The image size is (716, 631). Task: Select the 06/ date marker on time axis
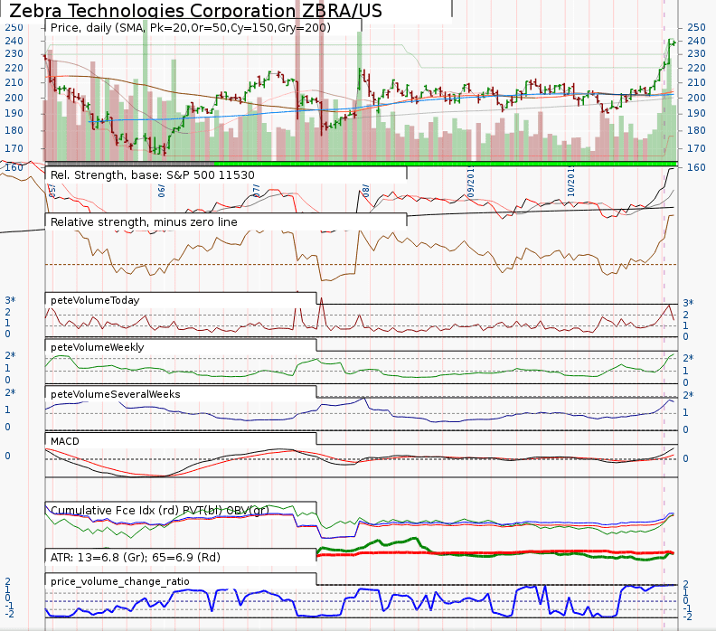click(161, 191)
